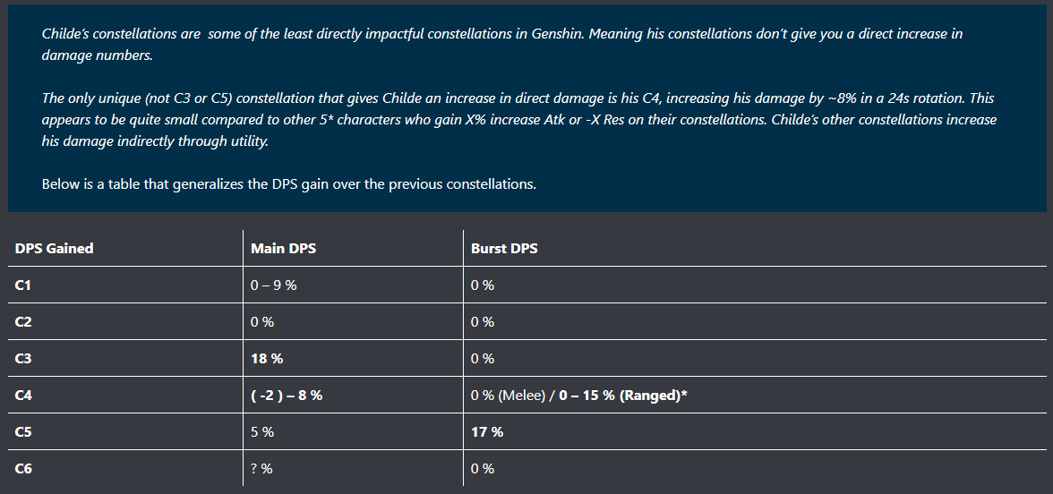1053x494 pixels.
Task: Select the "Main DPS" column header
Action: coord(283,248)
